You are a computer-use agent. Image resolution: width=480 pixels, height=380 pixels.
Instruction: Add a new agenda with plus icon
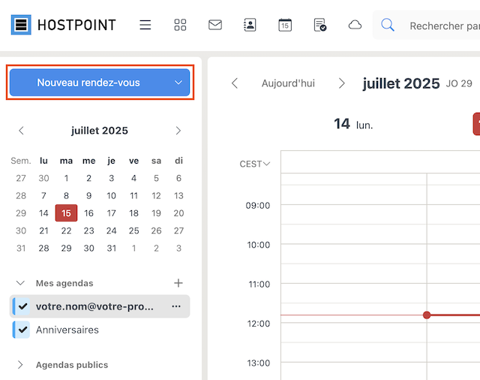point(178,283)
